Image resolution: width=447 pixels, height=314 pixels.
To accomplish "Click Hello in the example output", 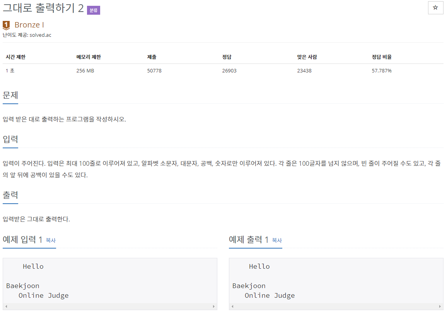I will click(259, 266).
